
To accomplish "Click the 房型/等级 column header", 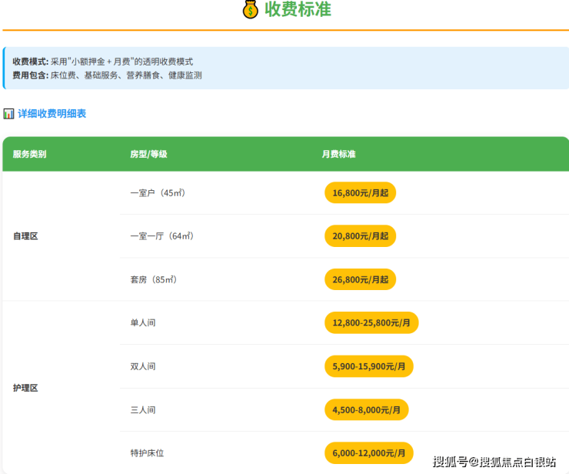I will coord(148,154).
